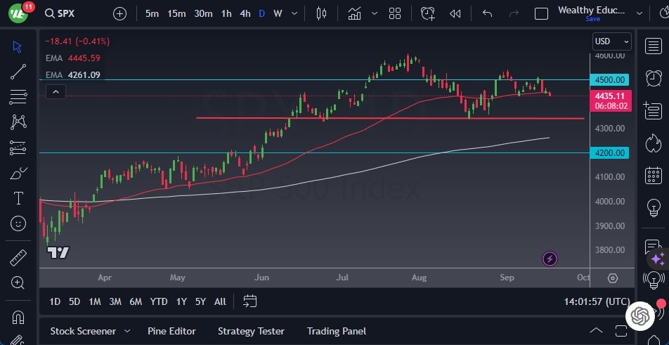
Task: Toggle the bottom panel collapse chevron
Action: point(596,331)
